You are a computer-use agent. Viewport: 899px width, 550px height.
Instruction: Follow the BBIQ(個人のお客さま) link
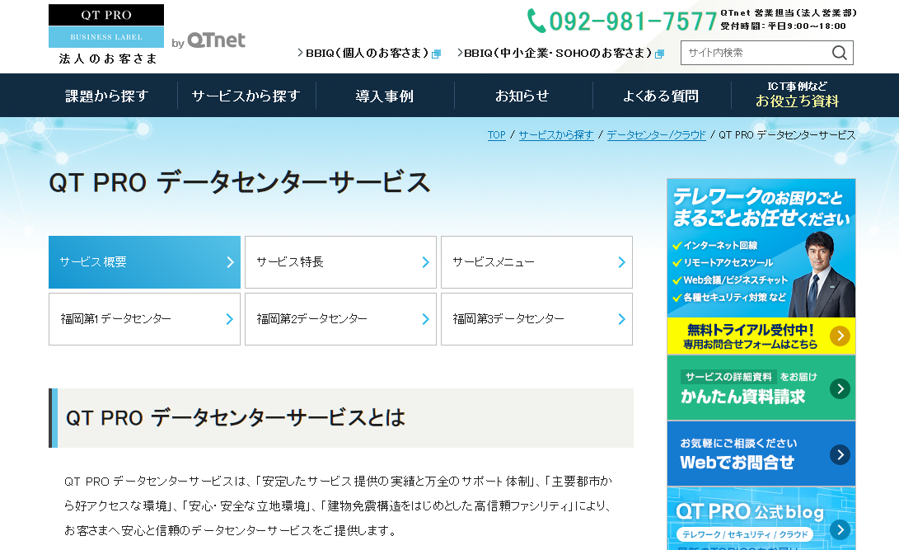(x=368, y=54)
